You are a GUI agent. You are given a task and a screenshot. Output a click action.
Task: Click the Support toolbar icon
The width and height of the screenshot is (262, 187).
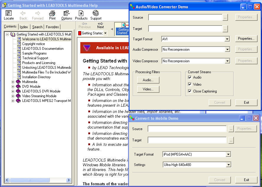coord(96,13)
